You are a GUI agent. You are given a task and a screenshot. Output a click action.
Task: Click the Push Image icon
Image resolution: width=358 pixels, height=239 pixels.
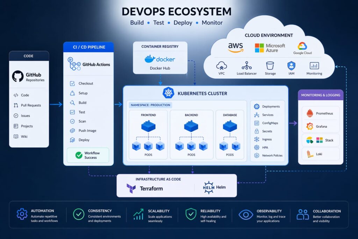[x=72, y=131]
